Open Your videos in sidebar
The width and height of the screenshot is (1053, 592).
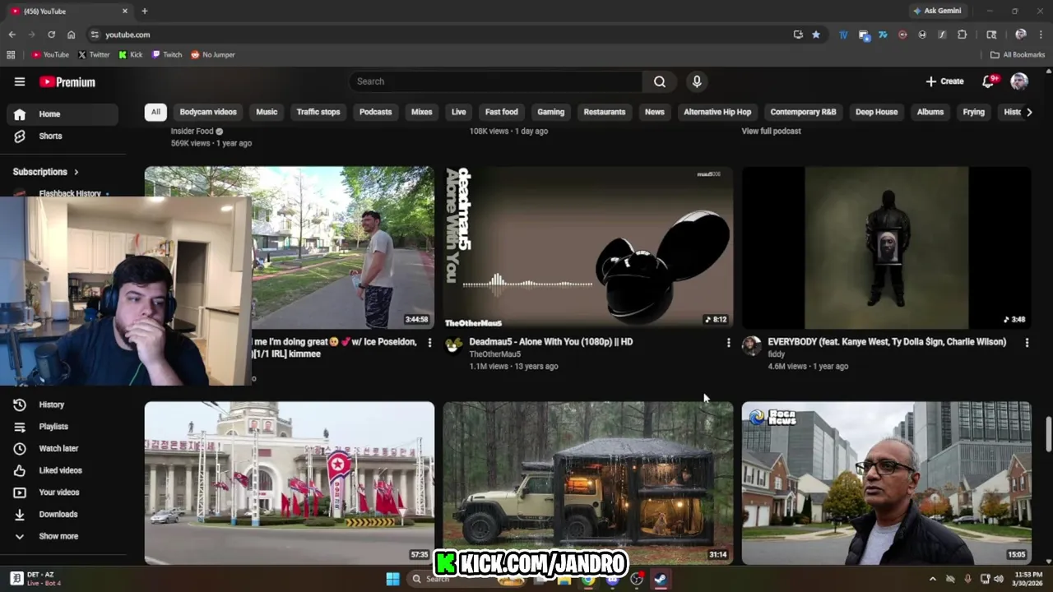pyautogui.click(x=62, y=493)
